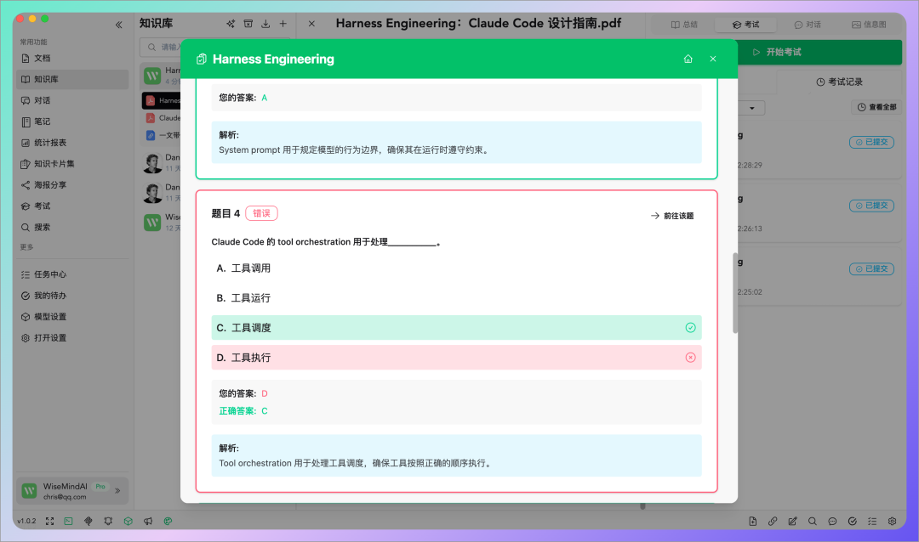This screenshot has width=919, height=542.
Task: Click the v1.0.2 version label
Action: pyautogui.click(x=27, y=521)
